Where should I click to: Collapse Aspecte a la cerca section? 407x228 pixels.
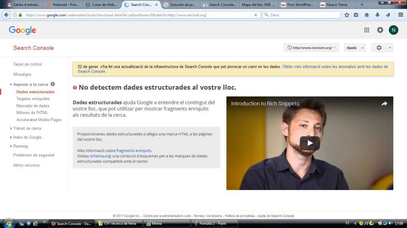point(11,84)
